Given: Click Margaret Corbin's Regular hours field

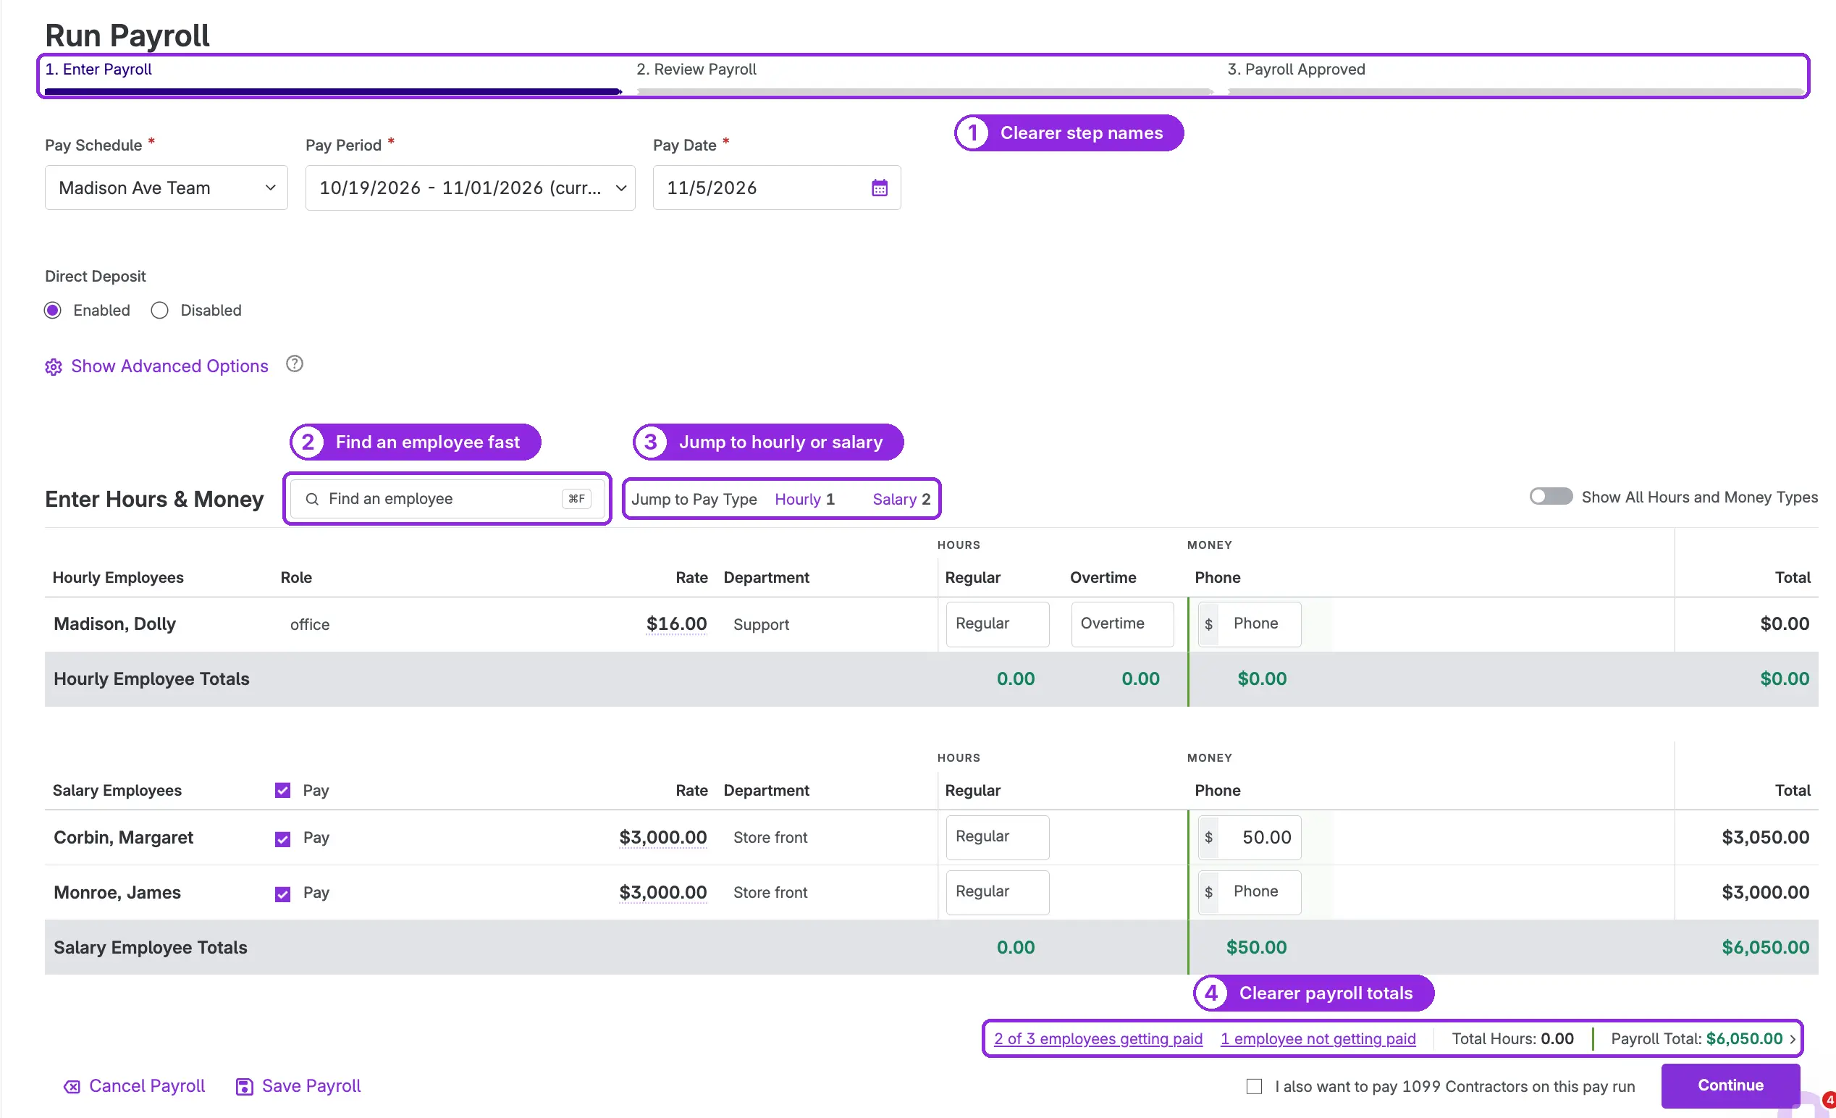Looking at the screenshot, I should click(x=997, y=838).
